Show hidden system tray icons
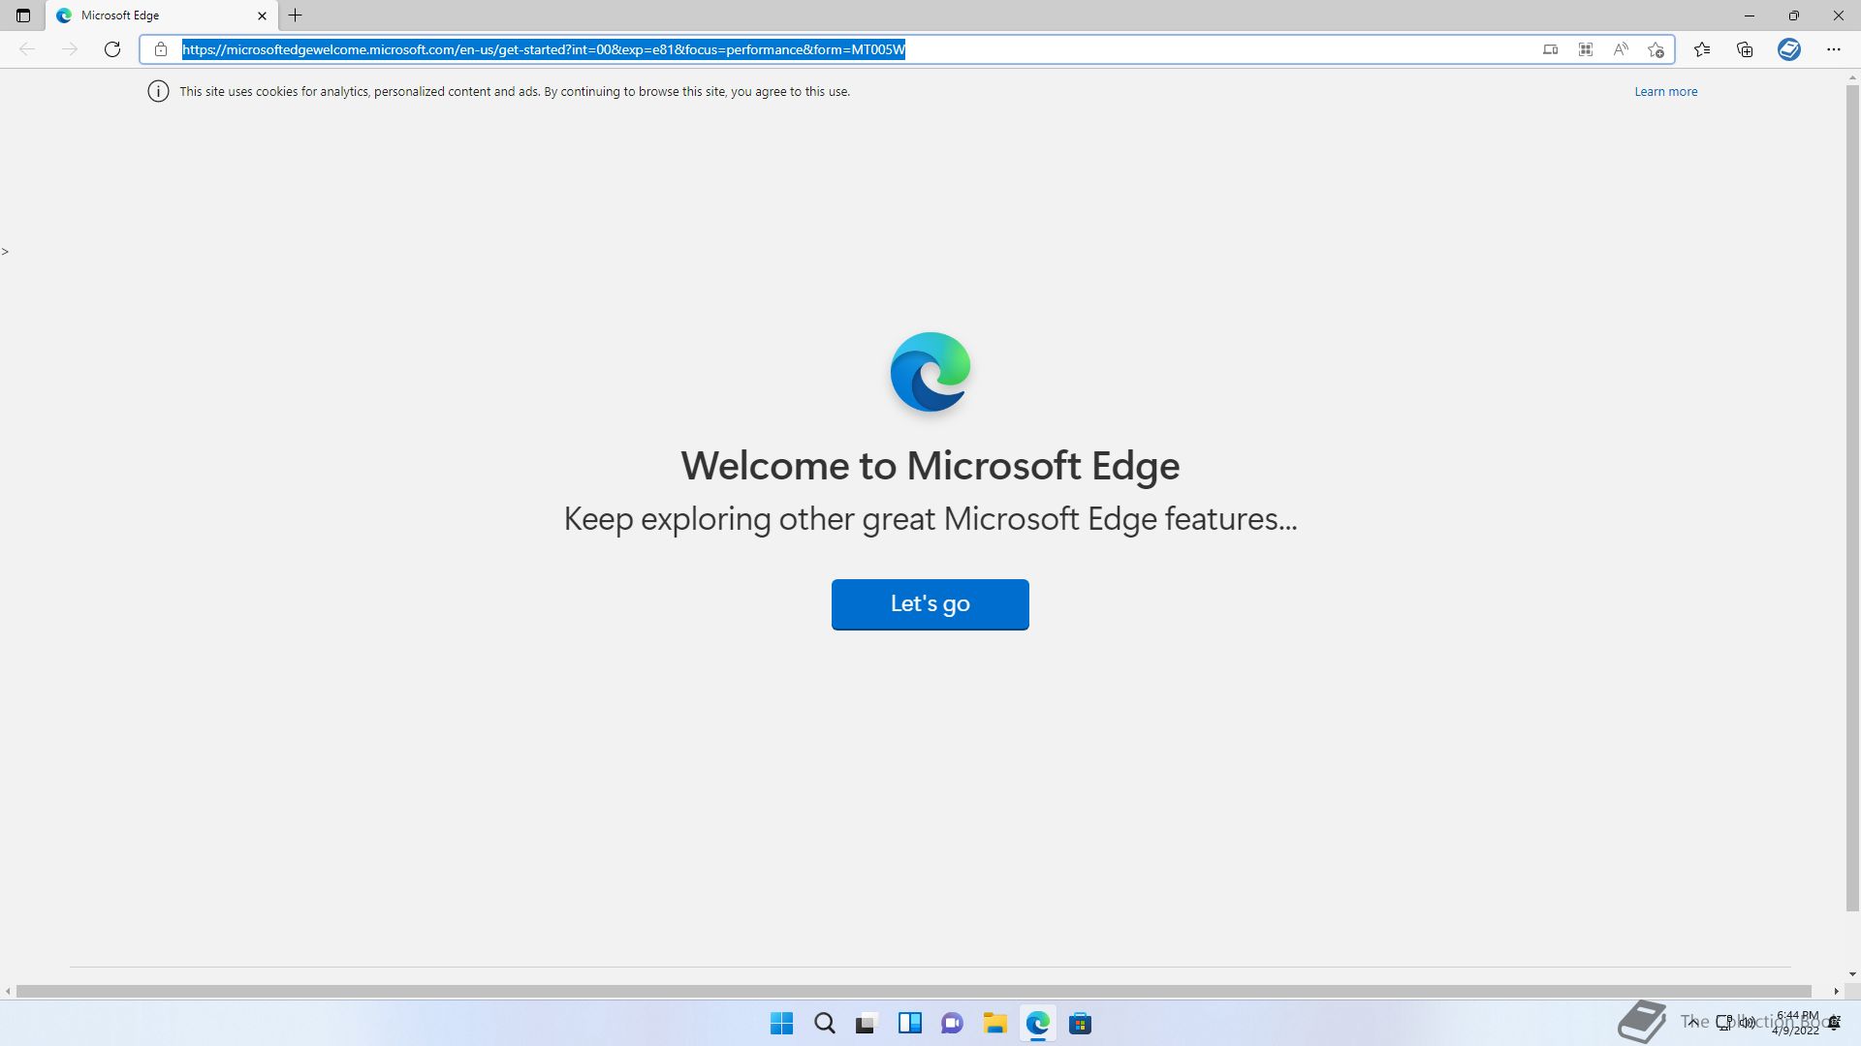The width and height of the screenshot is (1861, 1046). click(x=1692, y=1022)
